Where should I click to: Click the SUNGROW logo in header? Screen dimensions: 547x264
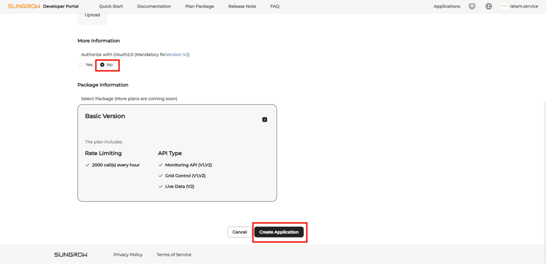(x=24, y=6)
